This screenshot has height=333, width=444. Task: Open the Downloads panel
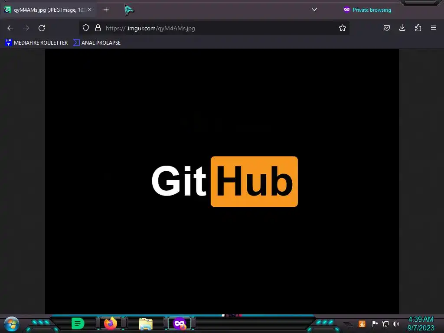coord(402,28)
